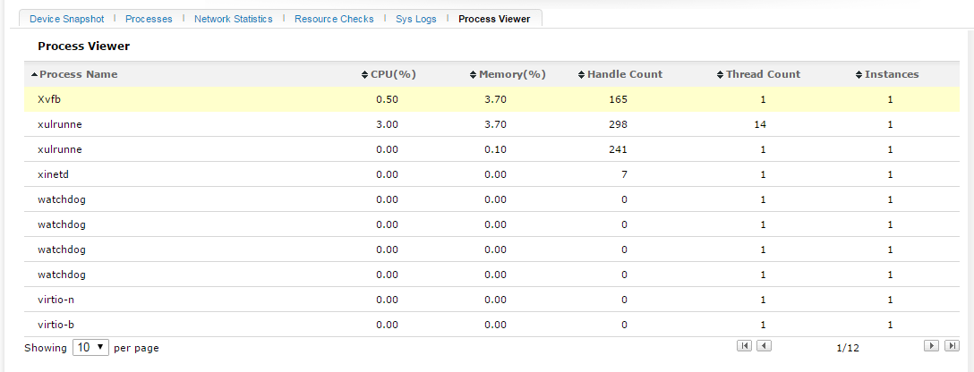This screenshot has height=372, width=974.
Task: Select the Process Viewer tab
Action: [x=494, y=19]
